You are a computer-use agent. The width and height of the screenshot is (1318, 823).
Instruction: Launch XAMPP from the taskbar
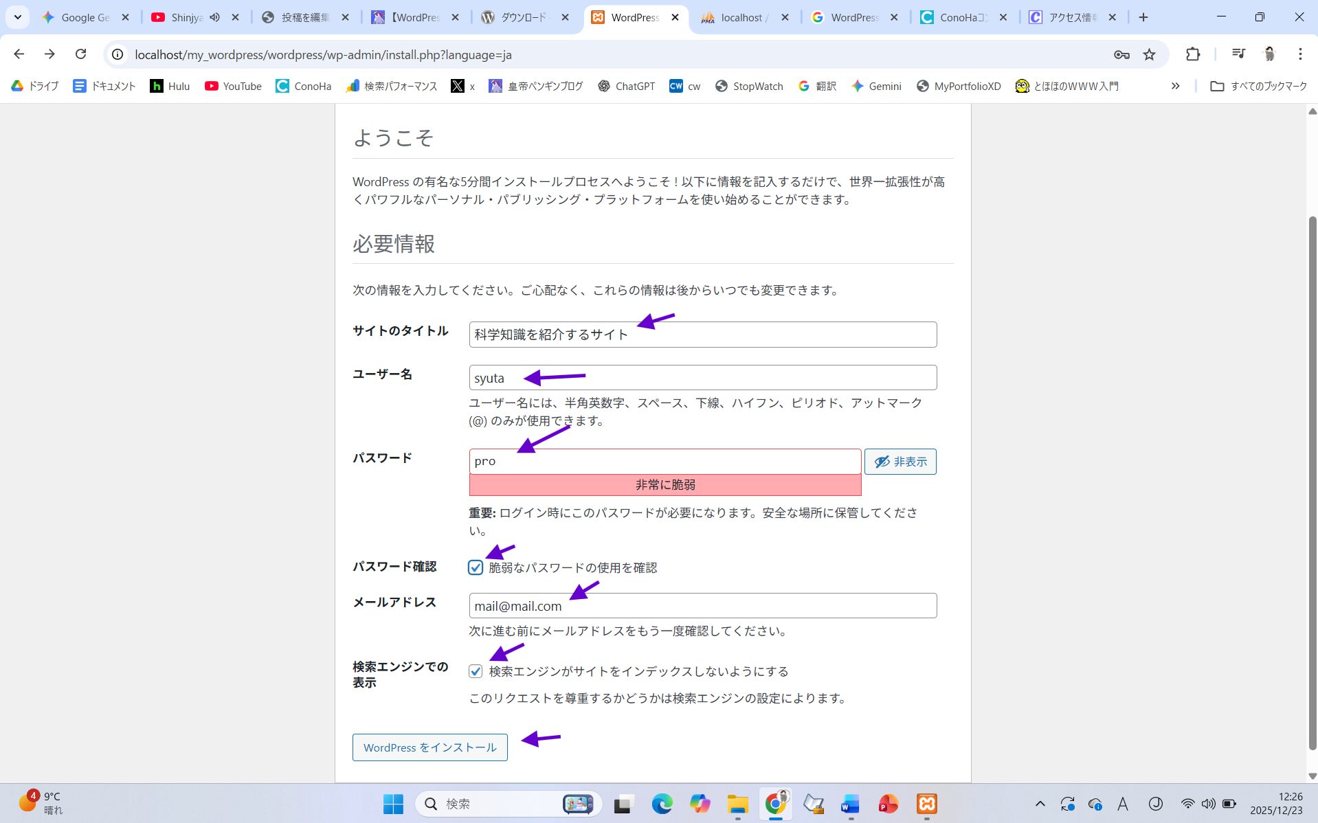[x=926, y=803]
